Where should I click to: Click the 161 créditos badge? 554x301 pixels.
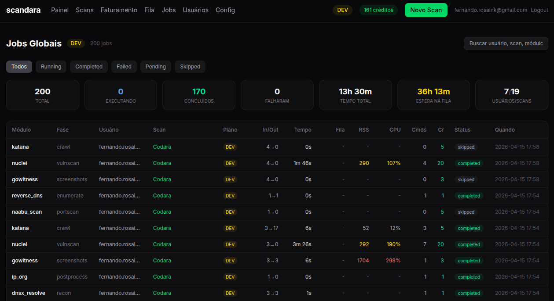[378, 10]
